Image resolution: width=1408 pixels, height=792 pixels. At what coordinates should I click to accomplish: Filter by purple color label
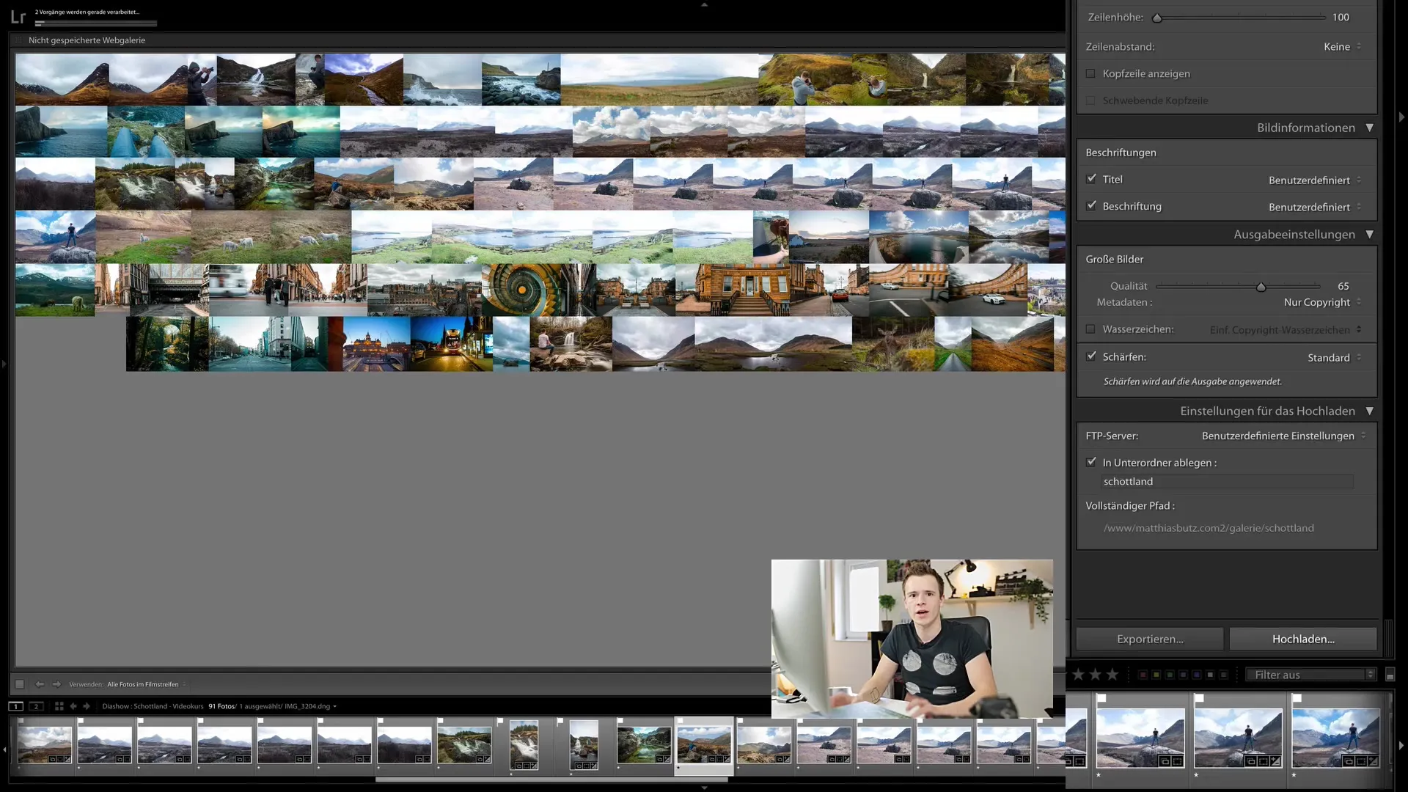[x=1197, y=675]
